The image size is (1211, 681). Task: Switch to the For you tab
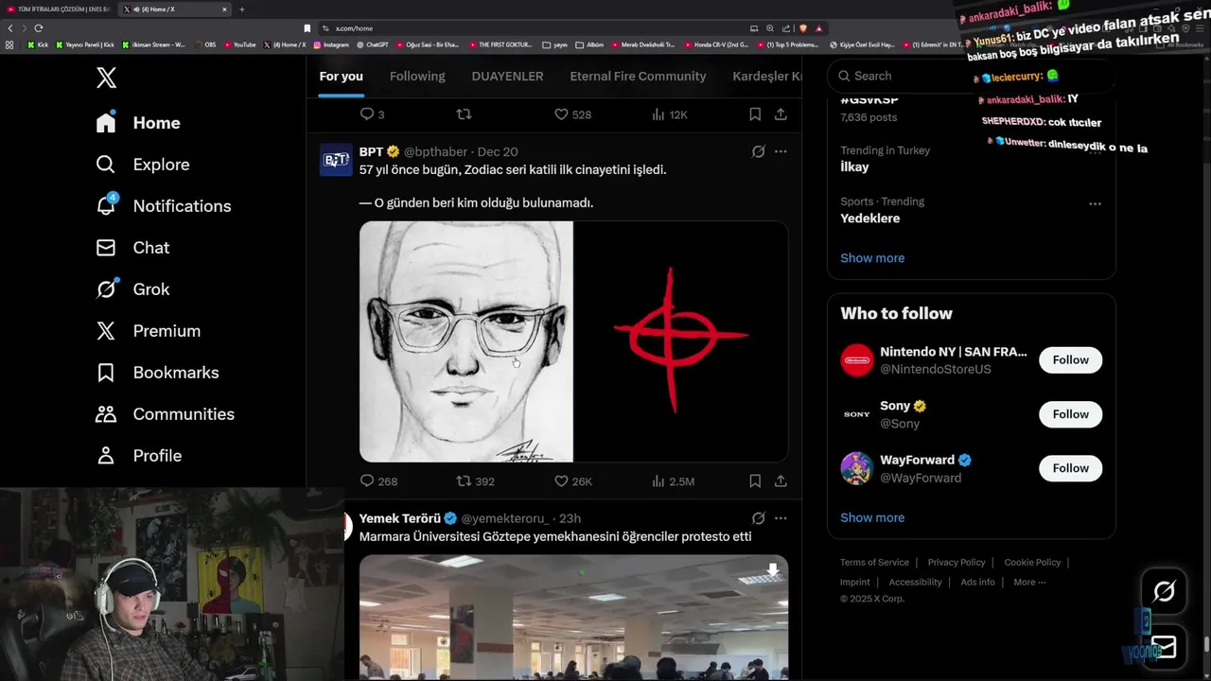click(341, 76)
